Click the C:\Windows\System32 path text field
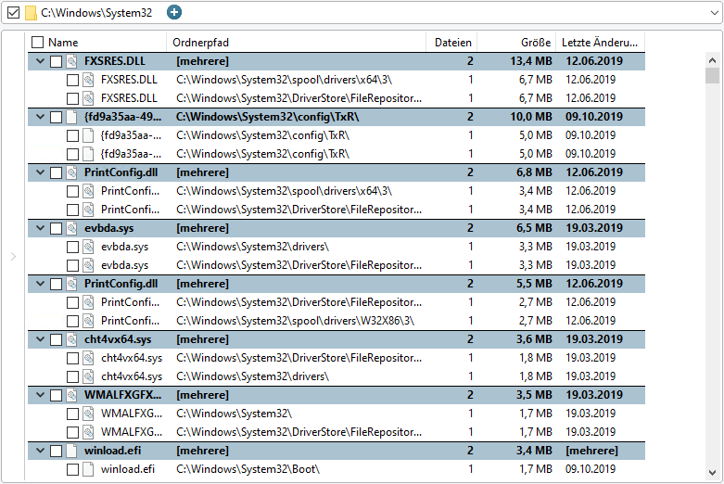Viewport: 724px width, 484px height. (96, 13)
